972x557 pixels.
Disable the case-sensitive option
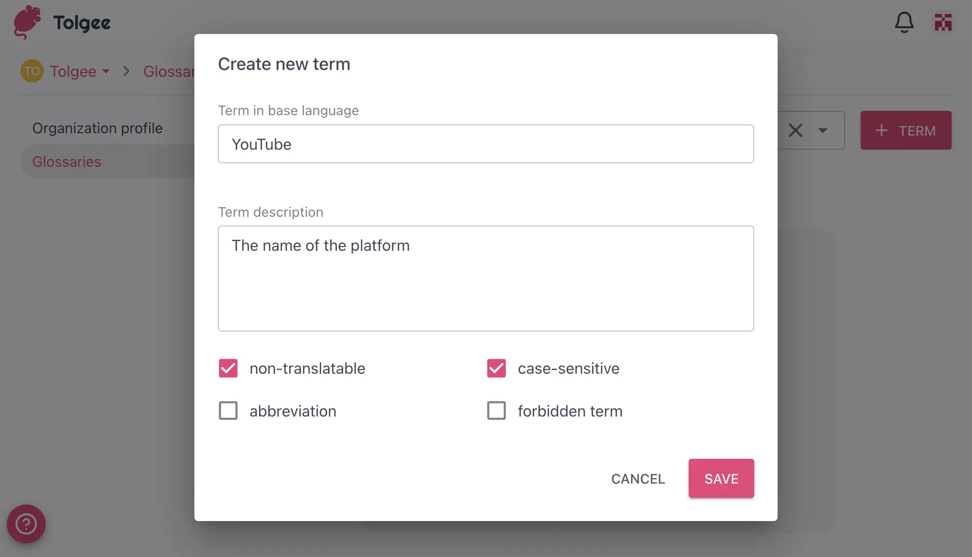pyautogui.click(x=496, y=368)
